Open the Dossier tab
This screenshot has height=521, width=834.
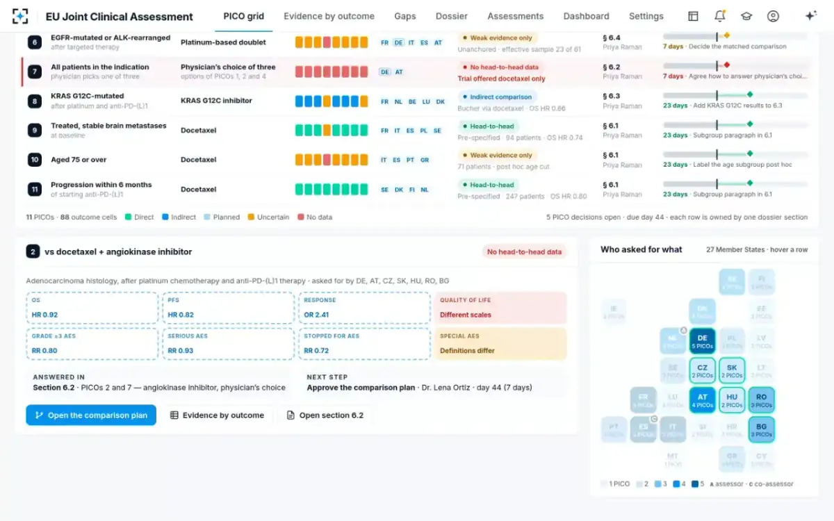tap(452, 16)
